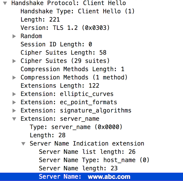Select Compression Methods Length: 1 row

click(72, 69)
